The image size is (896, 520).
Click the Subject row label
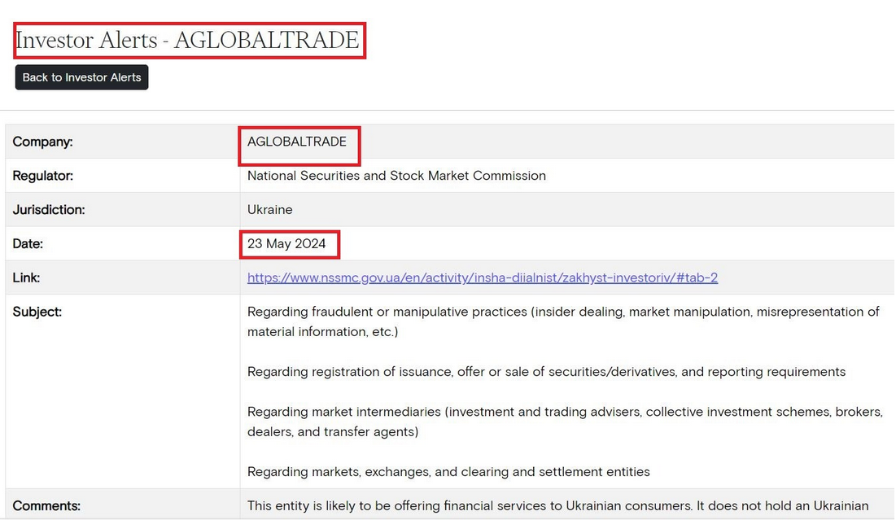coord(37,312)
